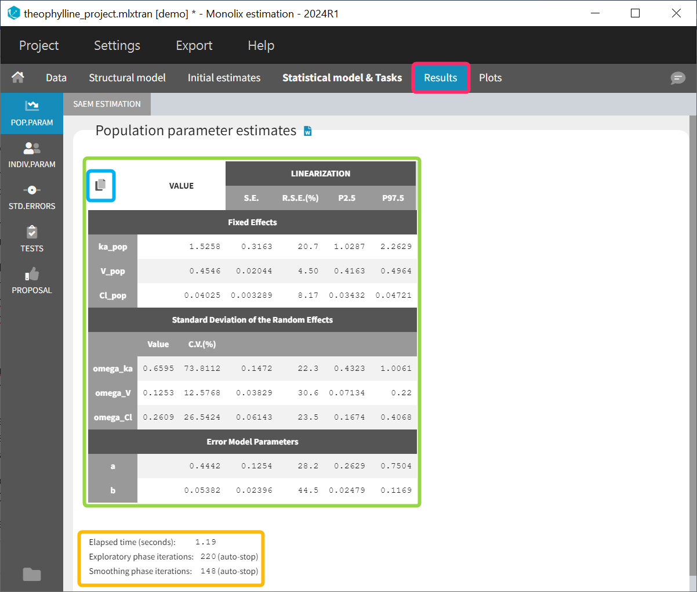This screenshot has width=697, height=592.
Task: Open the folder icon in the sidebar
Action: click(31, 574)
